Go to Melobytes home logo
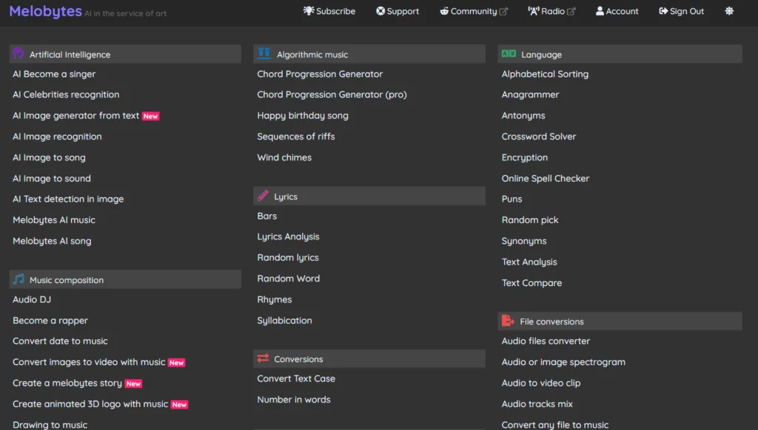Screen dimensions: 758x430 [45, 11]
